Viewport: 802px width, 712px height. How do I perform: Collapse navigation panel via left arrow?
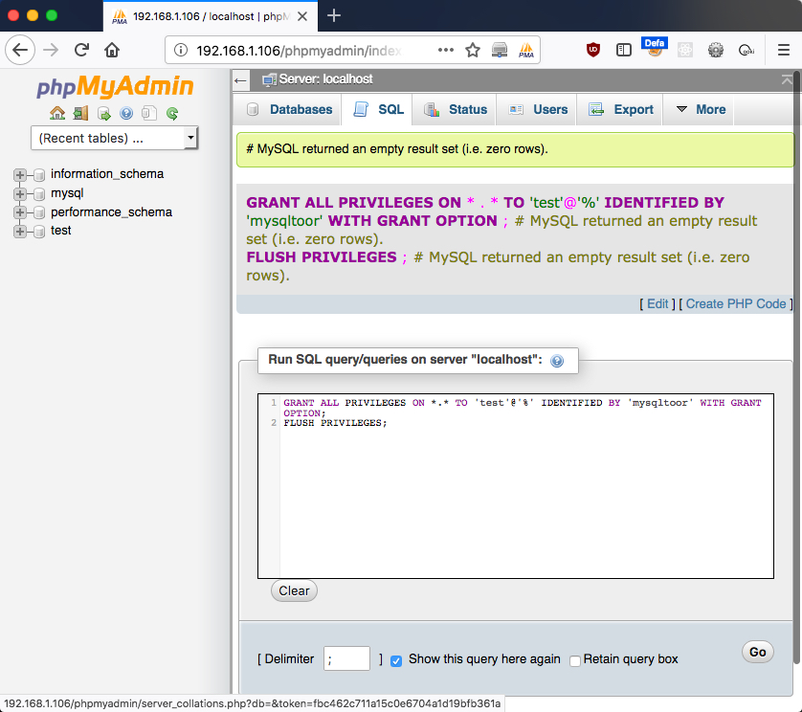240,80
